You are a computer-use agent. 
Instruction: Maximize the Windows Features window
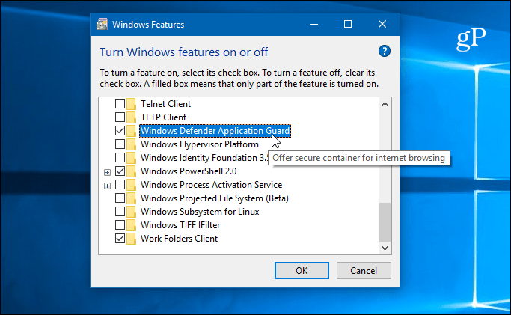click(x=348, y=25)
